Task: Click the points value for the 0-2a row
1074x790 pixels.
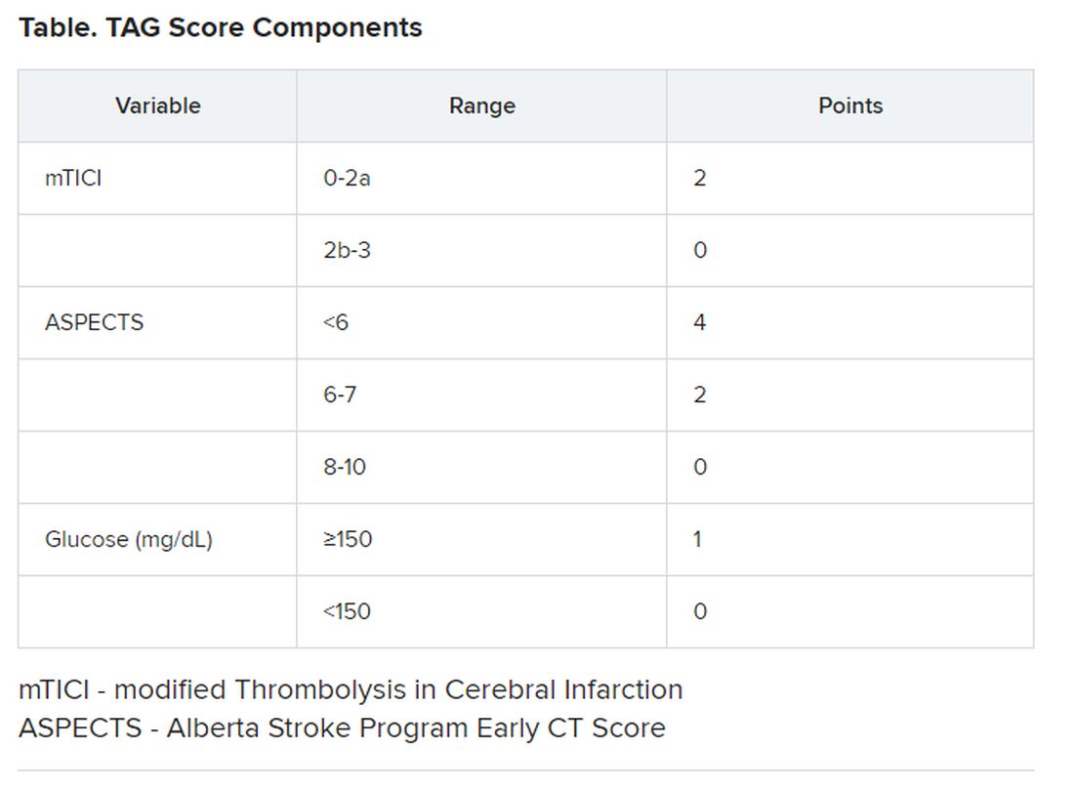Action: pos(700,178)
